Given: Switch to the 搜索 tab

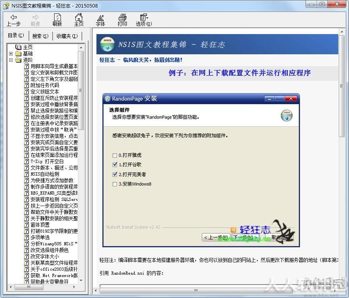Looking at the screenshot, I should click(40, 36).
